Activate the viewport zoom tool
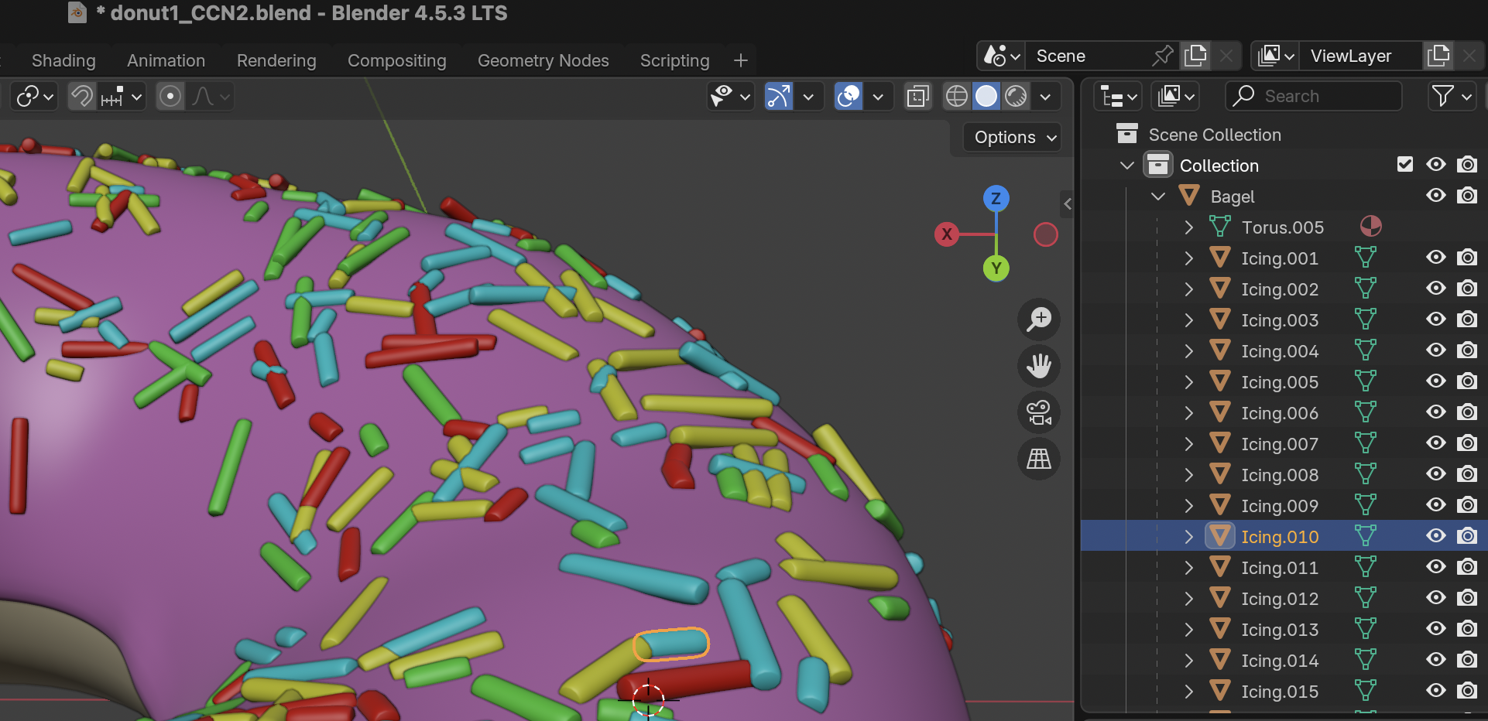The height and width of the screenshot is (721, 1488). click(1039, 319)
